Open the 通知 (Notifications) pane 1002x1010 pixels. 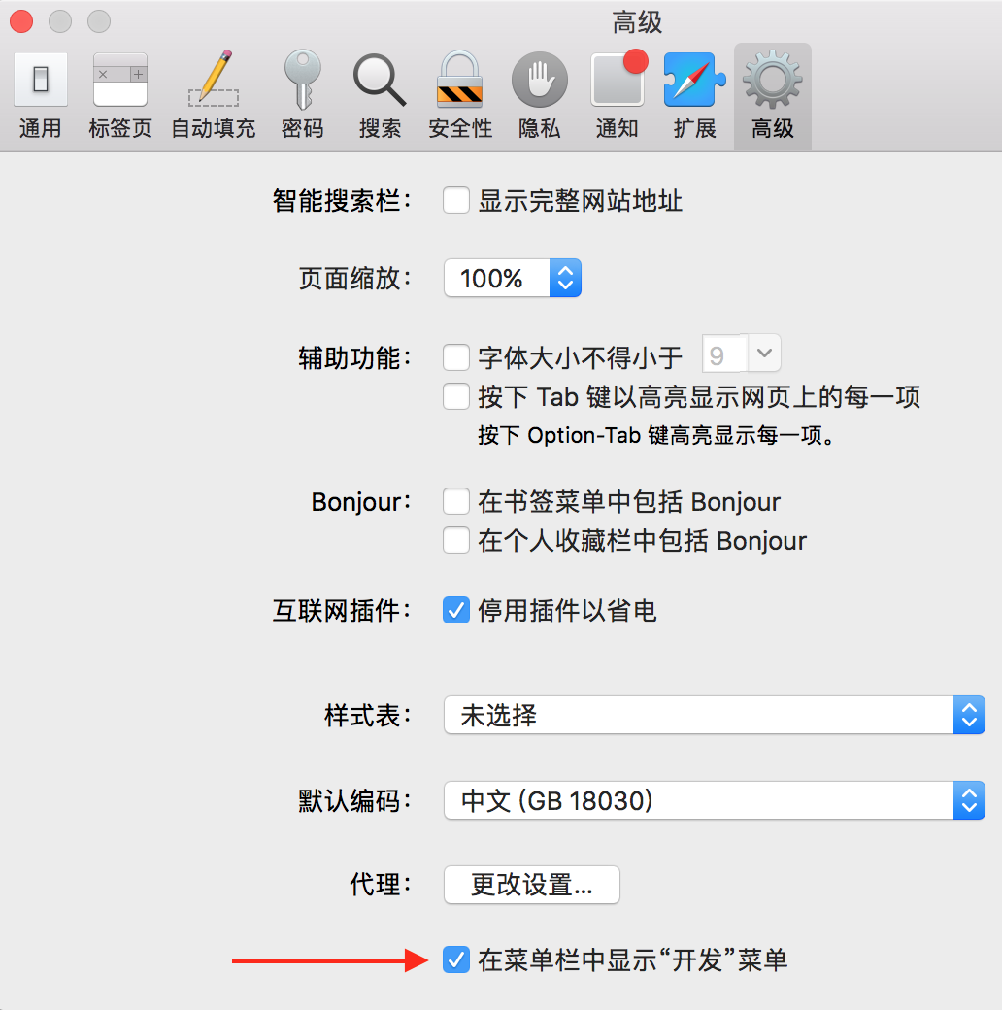click(618, 96)
